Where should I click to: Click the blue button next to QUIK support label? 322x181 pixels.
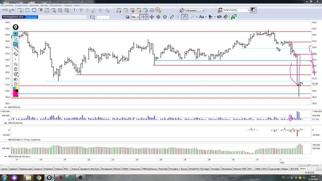[32, 17]
